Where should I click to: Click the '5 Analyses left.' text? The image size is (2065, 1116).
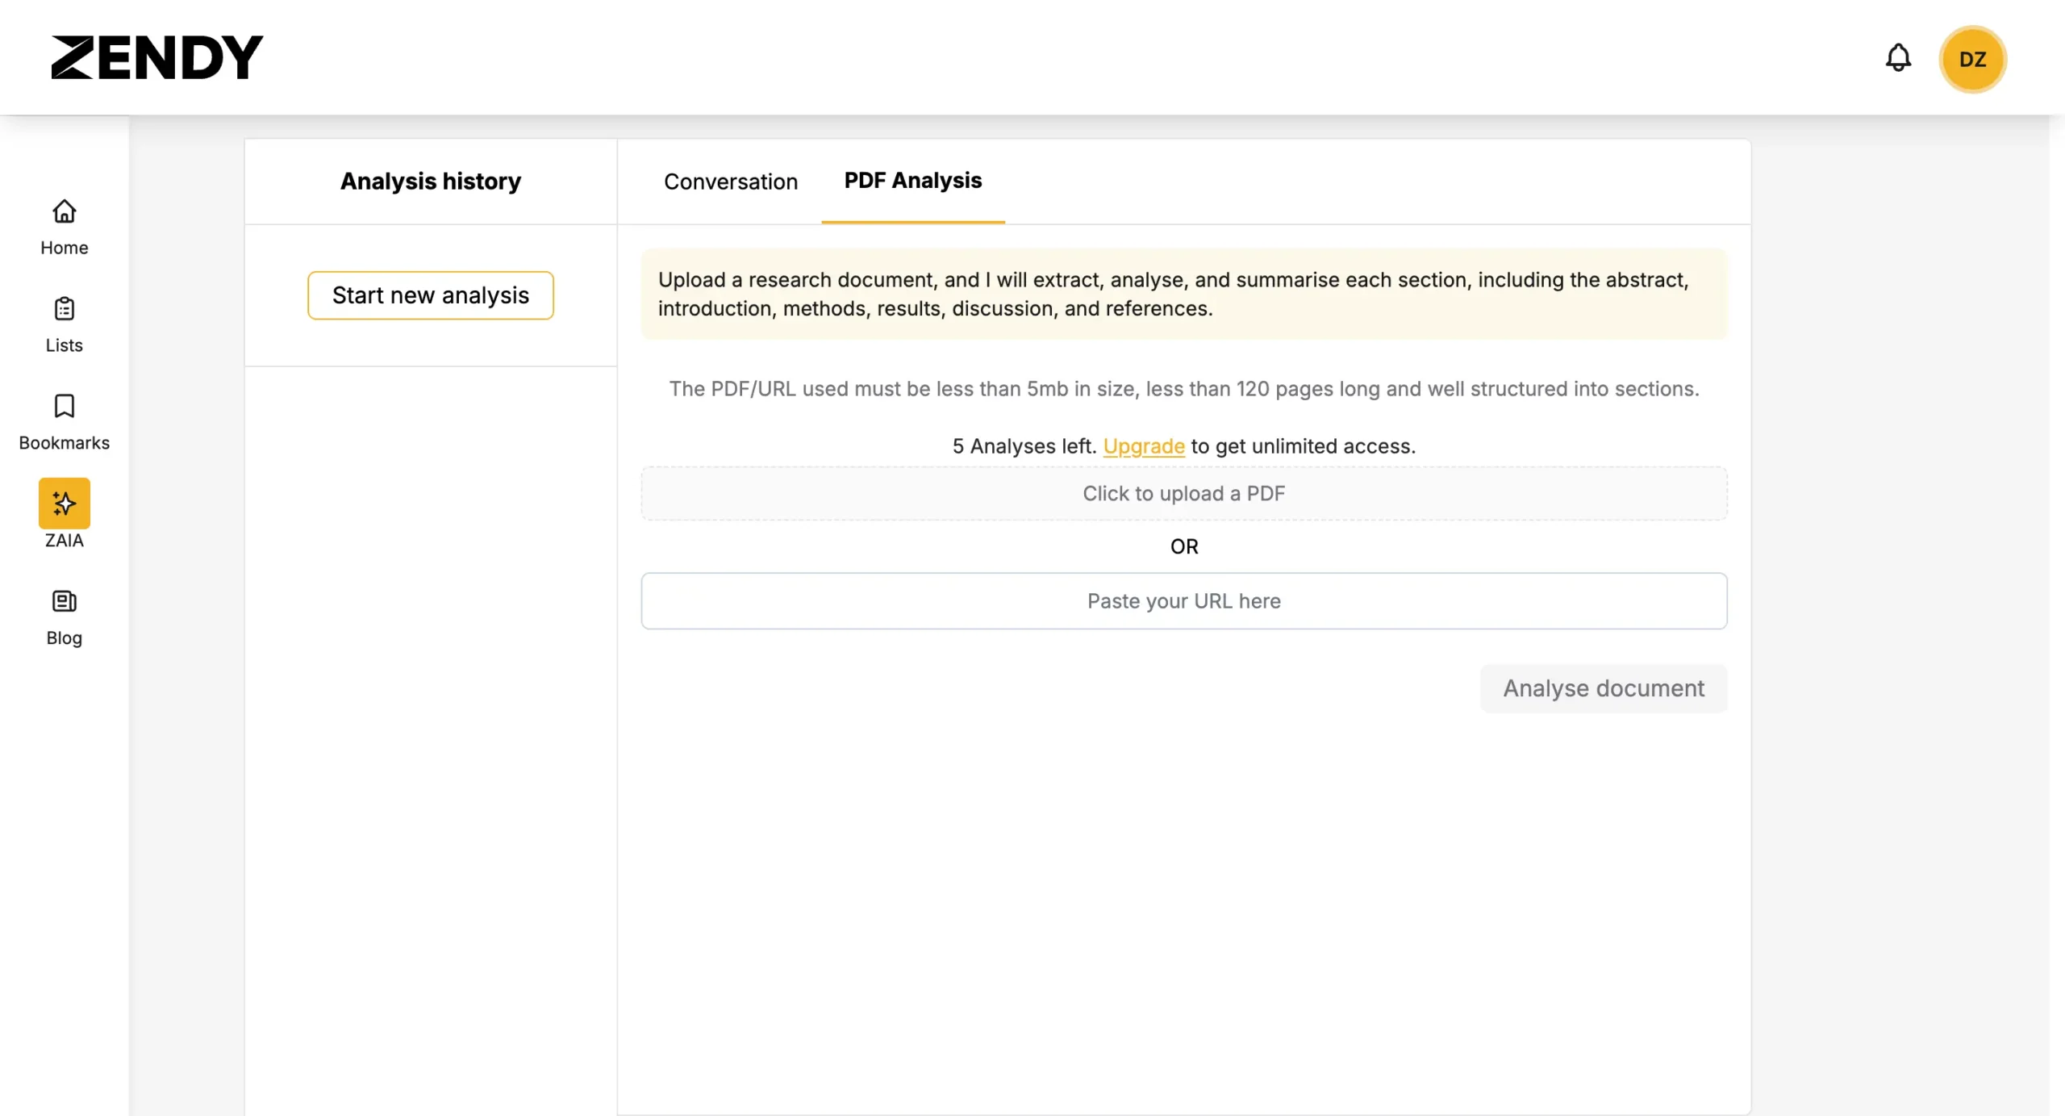[1024, 446]
